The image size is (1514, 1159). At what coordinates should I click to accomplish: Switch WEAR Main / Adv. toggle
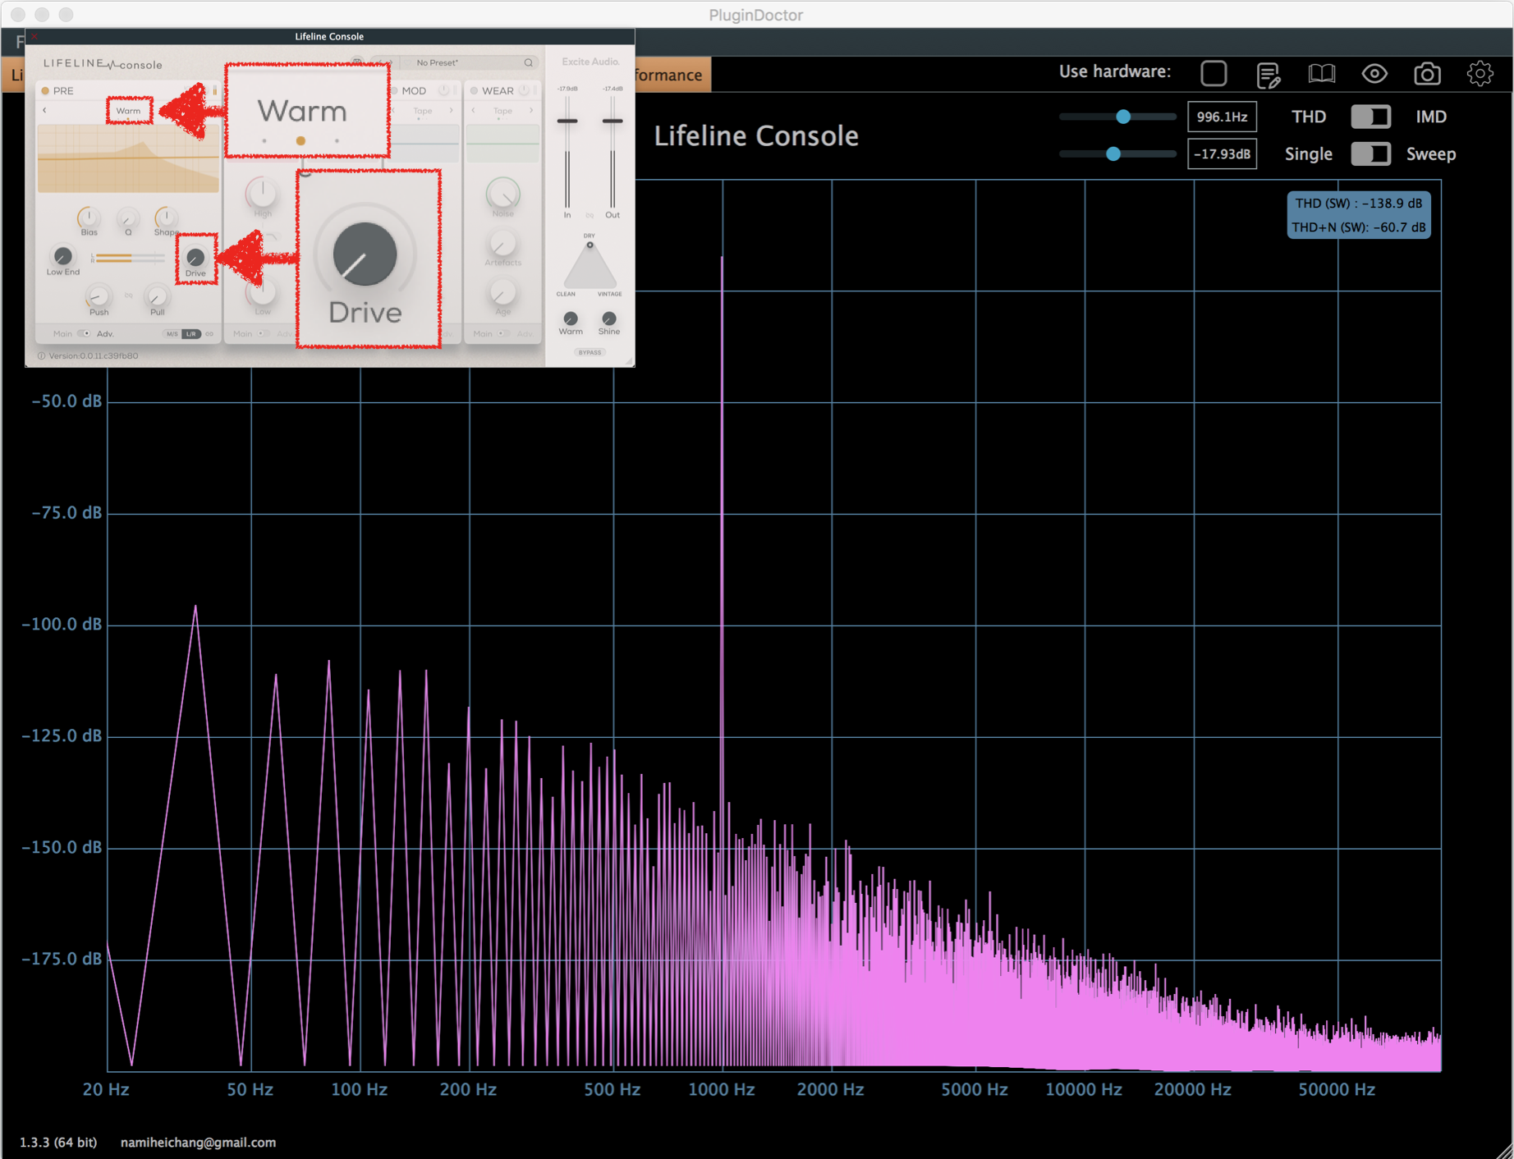(x=503, y=334)
